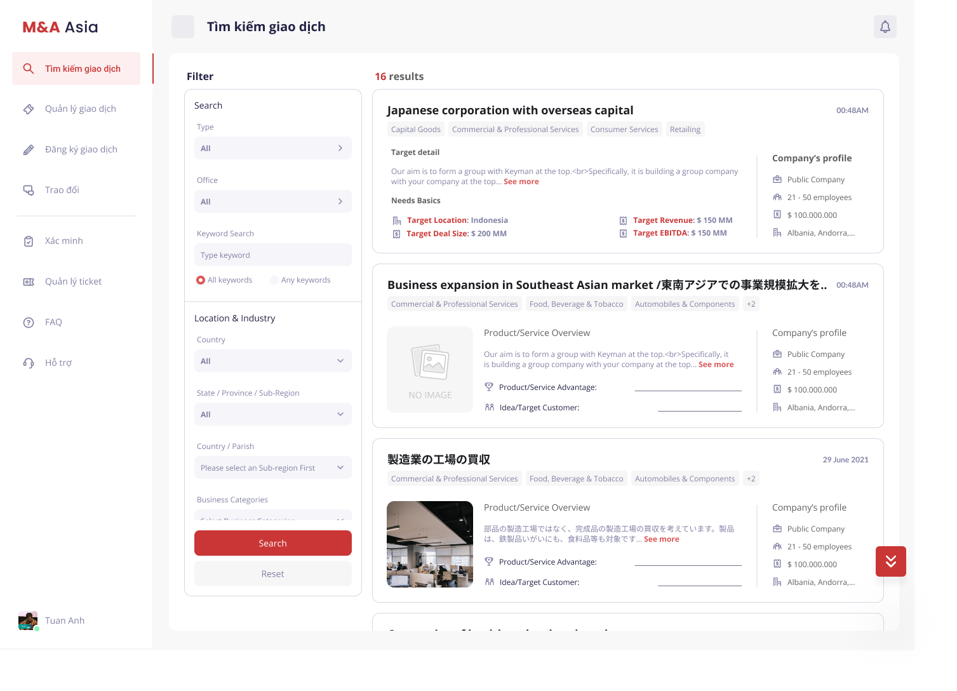Click See more in Business expansion card
Image resolution: width=957 pixels, height=691 pixels.
click(x=716, y=365)
